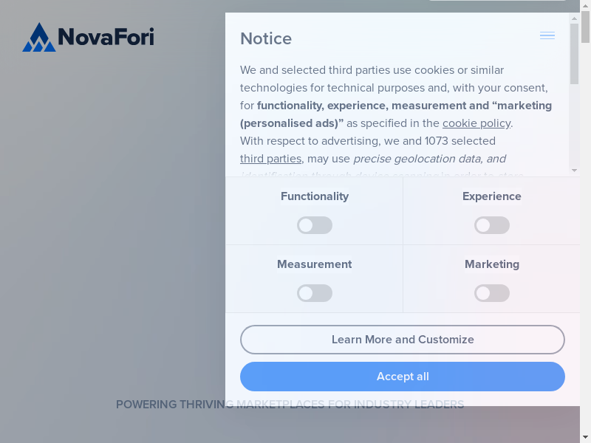This screenshot has width=591, height=443.
Task: Click the Functionality label text
Action: [x=315, y=196]
